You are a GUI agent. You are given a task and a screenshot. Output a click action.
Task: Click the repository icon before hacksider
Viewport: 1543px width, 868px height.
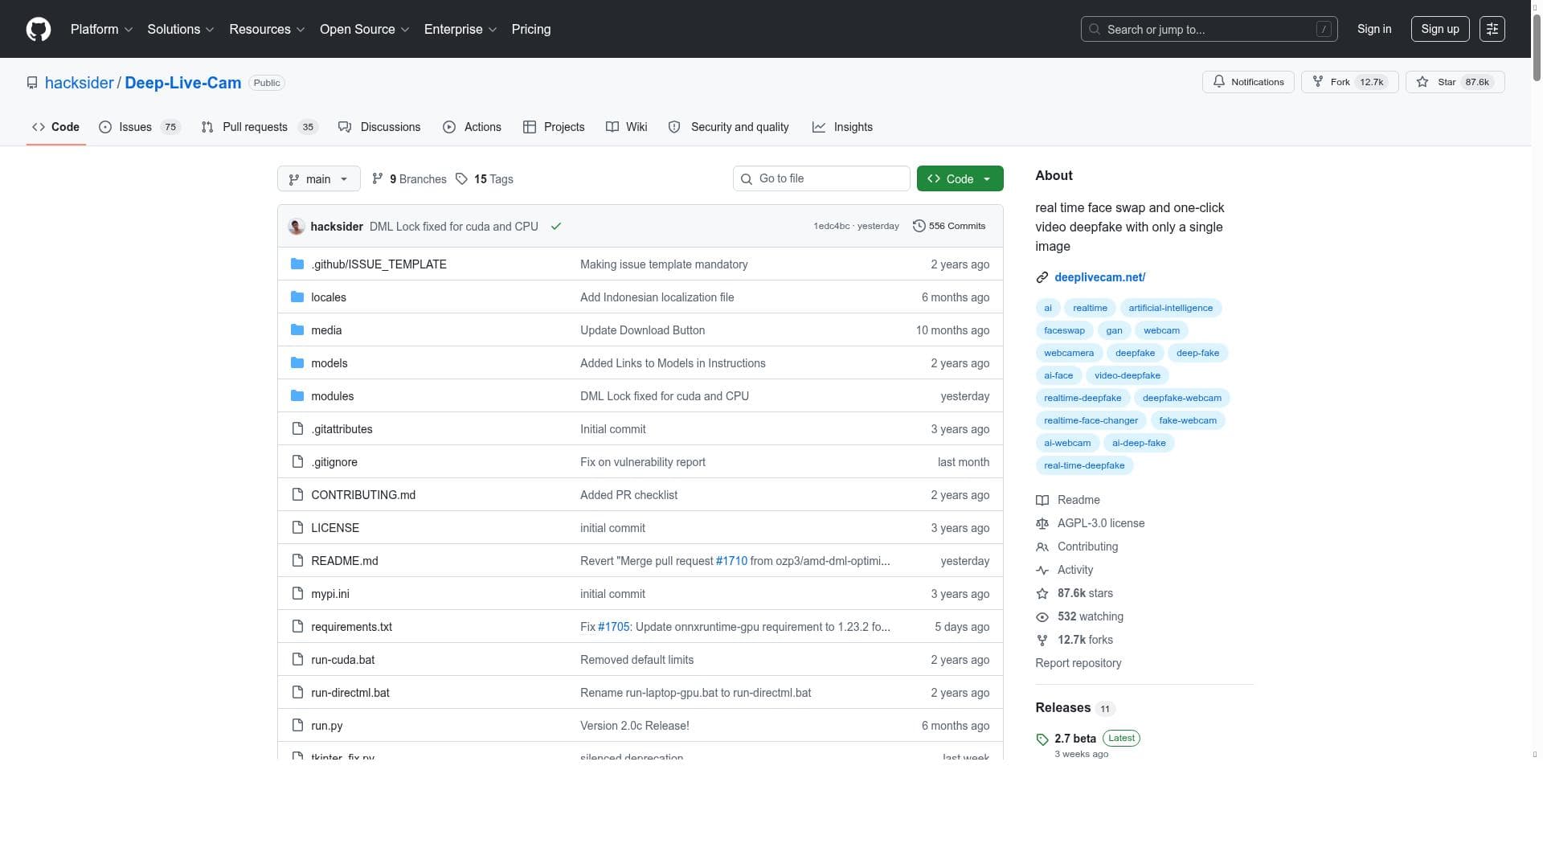[32, 83]
